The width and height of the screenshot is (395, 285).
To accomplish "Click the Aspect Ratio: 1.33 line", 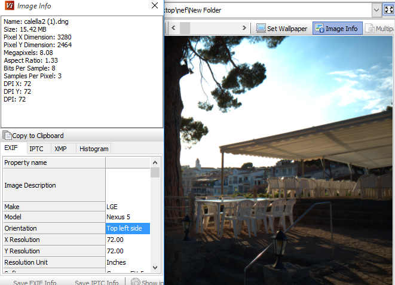I will point(30,60).
